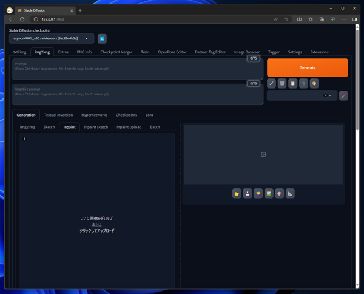Image resolution: width=364 pixels, height=294 pixels.
Task: Select the Inpaint upload sub-tab
Action: [x=129, y=127]
